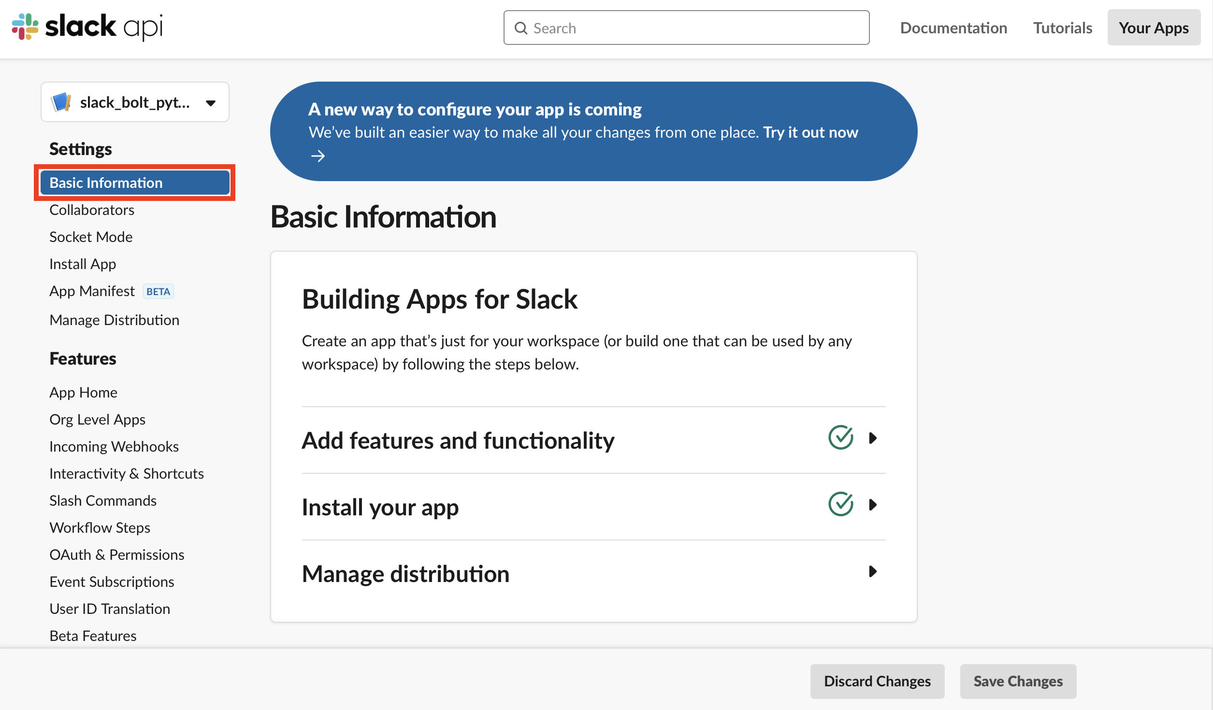Open the Documentation menu item
This screenshot has height=710, width=1213.
(953, 28)
